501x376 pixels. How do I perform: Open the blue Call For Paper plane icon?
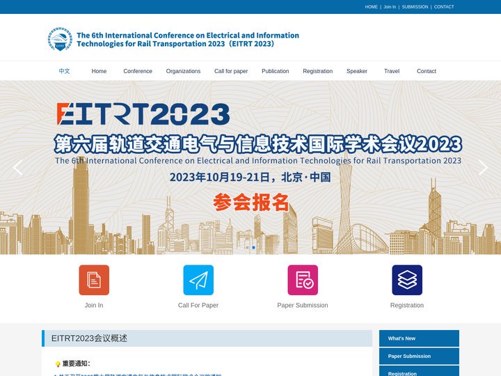pos(198,280)
